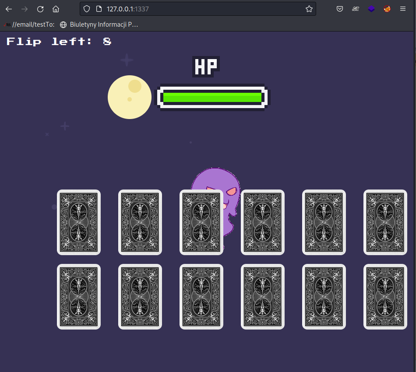Flip the first card in the bottom row
416x372 pixels.
[x=79, y=297]
